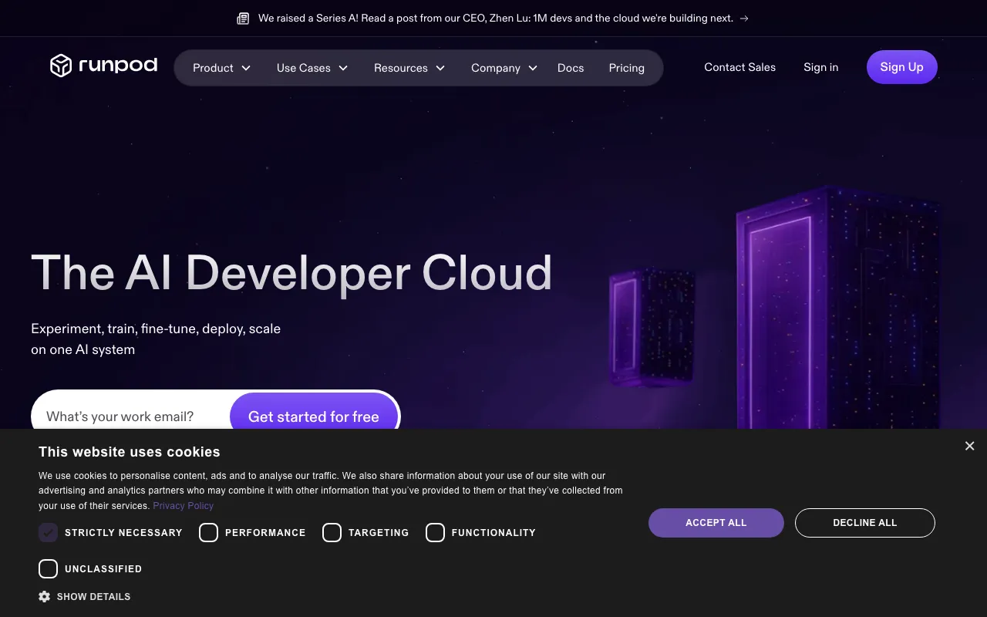Click the 'Experiment, train, fine-tune' tagline text

(x=156, y=339)
